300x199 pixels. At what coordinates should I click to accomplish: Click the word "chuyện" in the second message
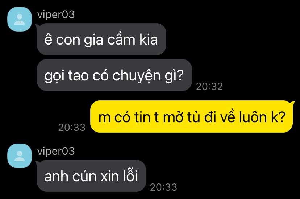137,76
